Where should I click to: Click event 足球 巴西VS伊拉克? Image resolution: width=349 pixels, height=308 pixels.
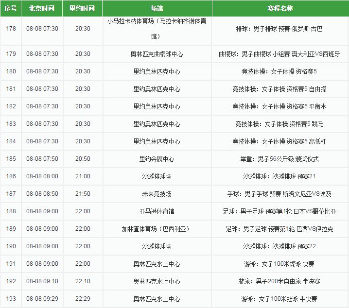pyautogui.click(x=279, y=229)
